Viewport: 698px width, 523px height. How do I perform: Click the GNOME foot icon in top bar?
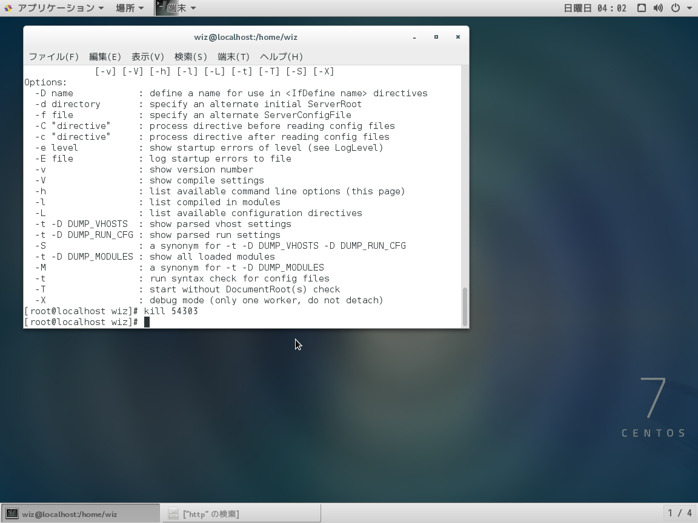[x=8, y=8]
